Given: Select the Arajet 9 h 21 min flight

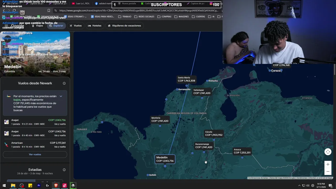Looking at the screenshot, I should pyautogui.click(x=35, y=122).
